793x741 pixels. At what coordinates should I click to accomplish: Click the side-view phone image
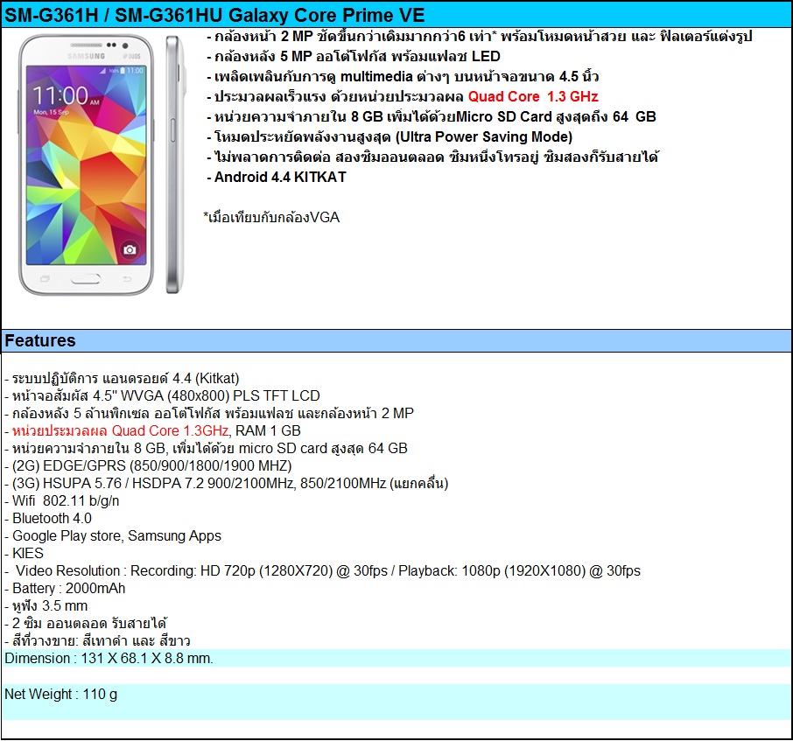[174, 164]
